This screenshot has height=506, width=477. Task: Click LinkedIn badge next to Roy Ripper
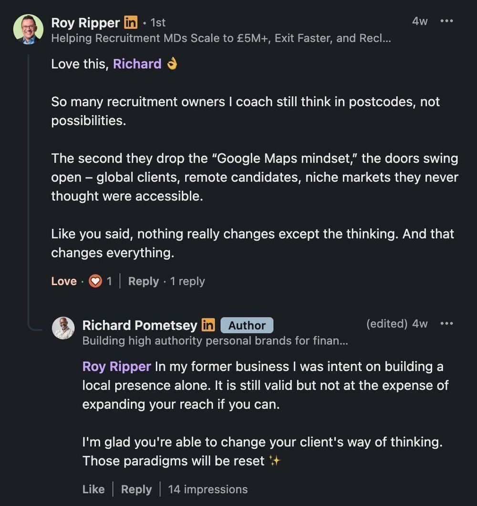[x=131, y=22]
